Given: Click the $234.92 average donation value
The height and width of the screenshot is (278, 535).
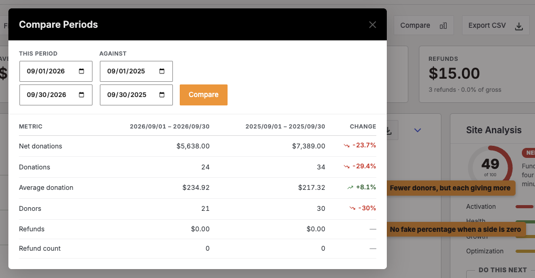Looking at the screenshot, I should [196, 188].
